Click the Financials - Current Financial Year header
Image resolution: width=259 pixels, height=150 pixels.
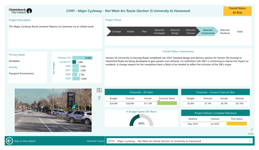[215, 92]
